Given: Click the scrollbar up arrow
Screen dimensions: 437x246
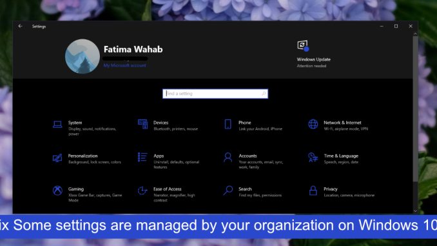Looking at the screenshot, I should point(415,34).
